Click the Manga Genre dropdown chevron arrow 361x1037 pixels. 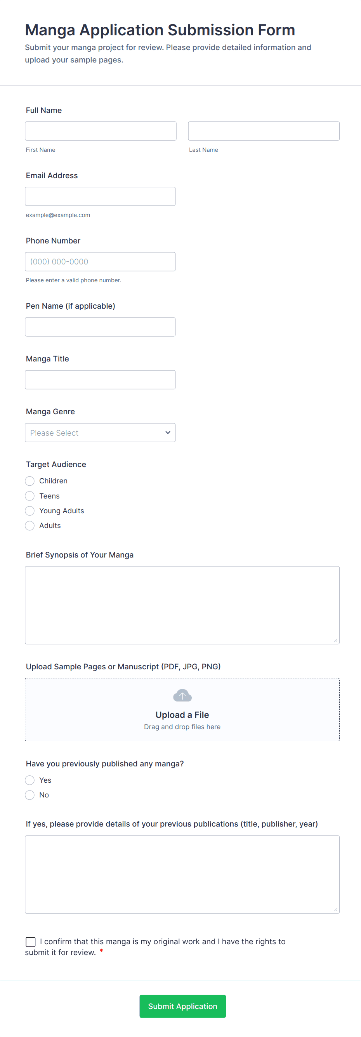coord(167,433)
